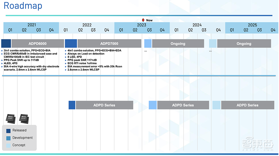Click the Released legend color swatch
This screenshot has height=156, width=279.
tap(8, 131)
